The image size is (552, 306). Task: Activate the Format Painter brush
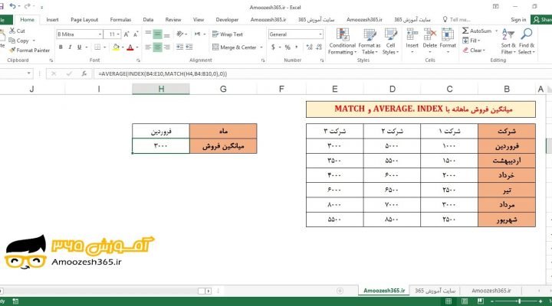pos(13,50)
